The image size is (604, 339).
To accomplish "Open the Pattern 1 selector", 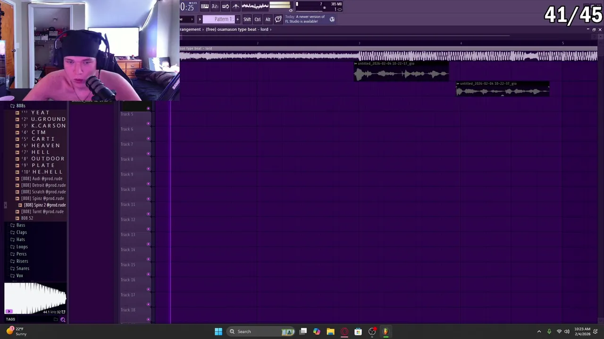I will click(219, 19).
